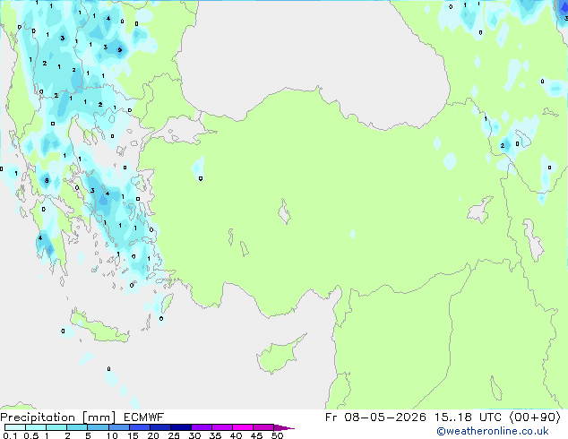Pick the 2–5 mm legend color box
Viewport: 568px width, 439px height.
[77, 427]
